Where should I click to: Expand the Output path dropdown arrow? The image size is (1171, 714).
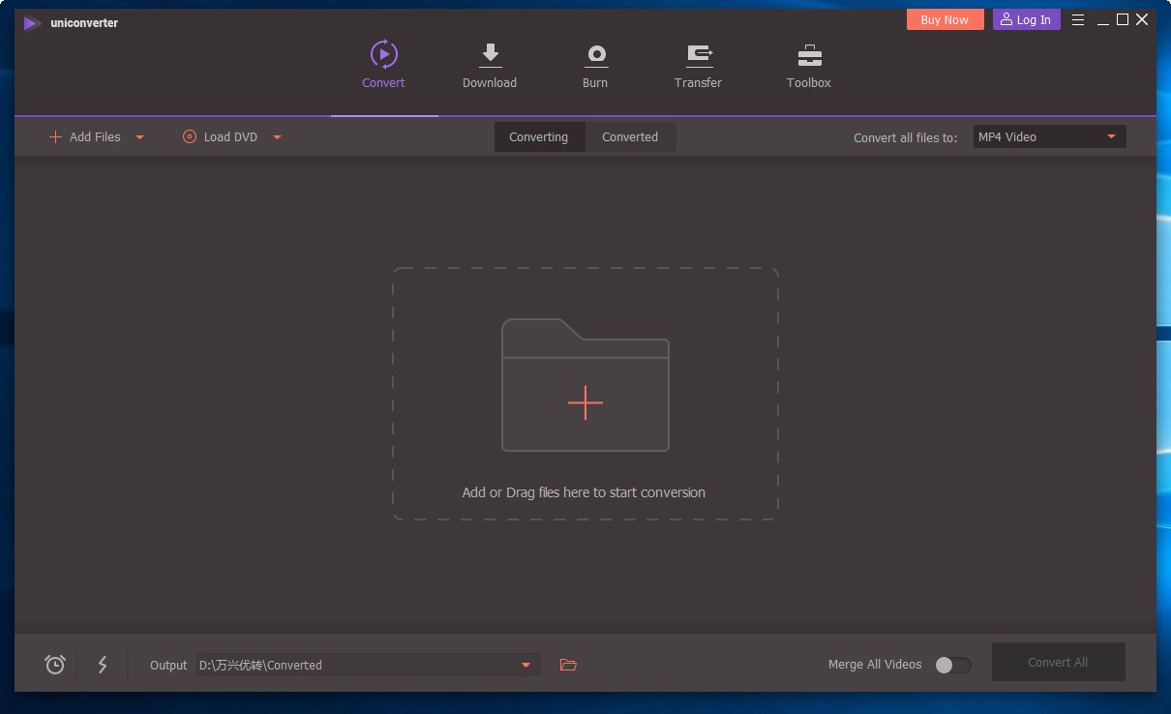pyautogui.click(x=526, y=665)
